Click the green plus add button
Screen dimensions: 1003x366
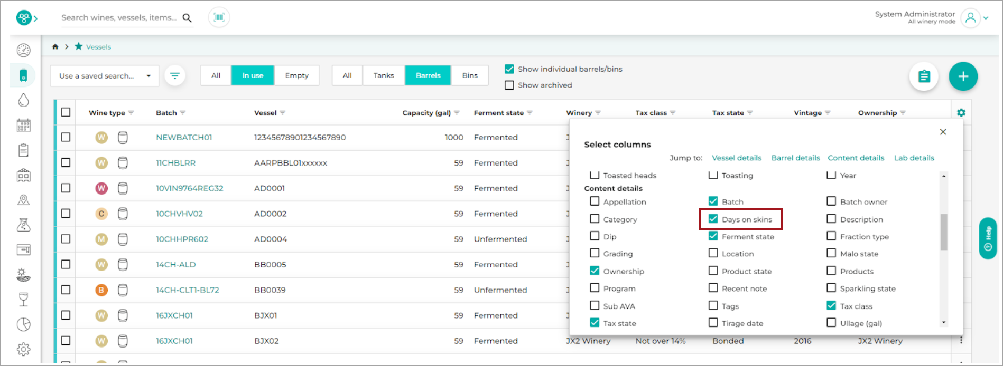963,76
